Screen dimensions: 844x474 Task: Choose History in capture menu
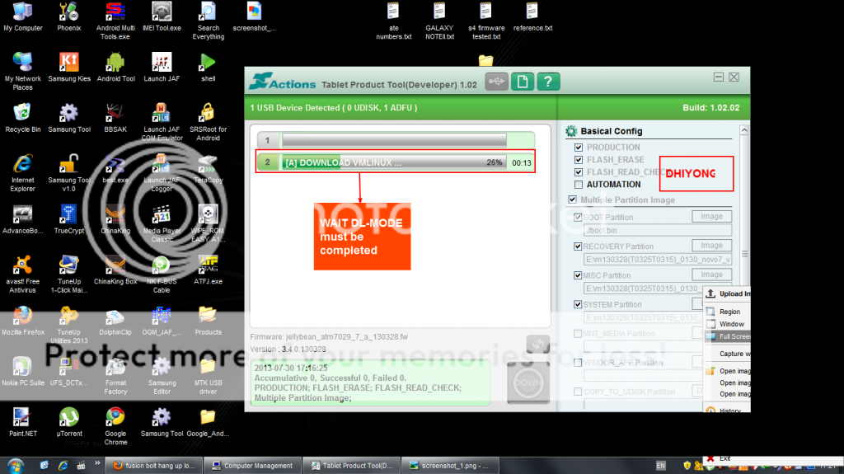pyautogui.click(x=727, y=411)
